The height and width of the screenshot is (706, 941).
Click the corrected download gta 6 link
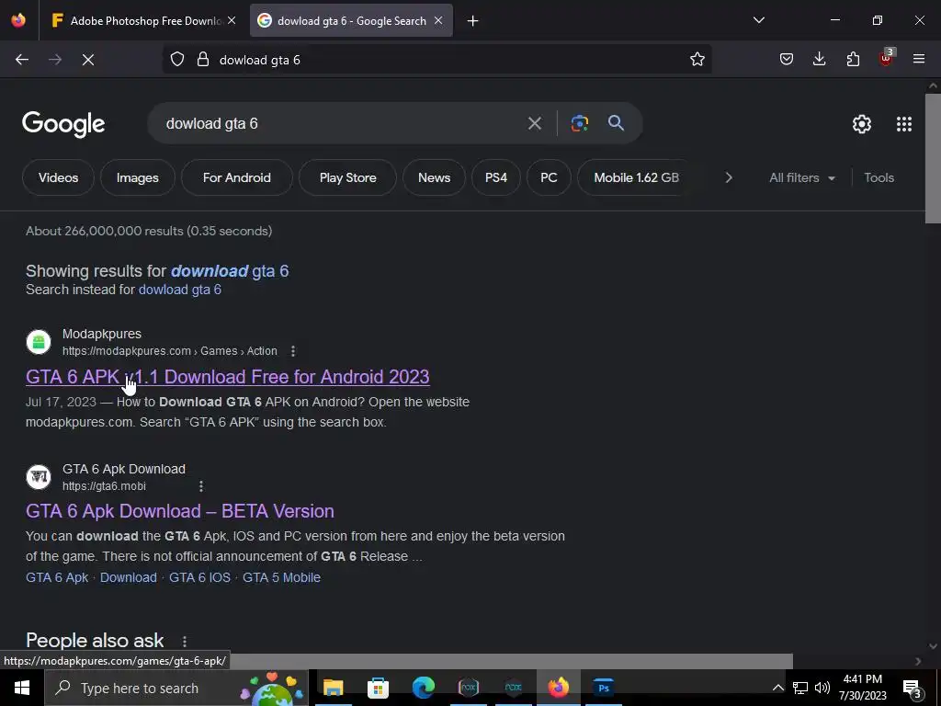230,271
